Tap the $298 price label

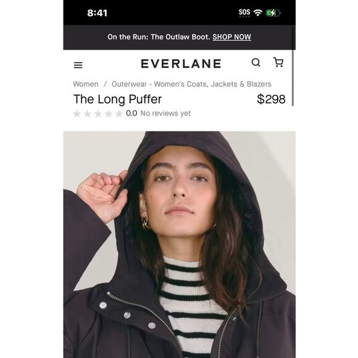pos(271,99)
